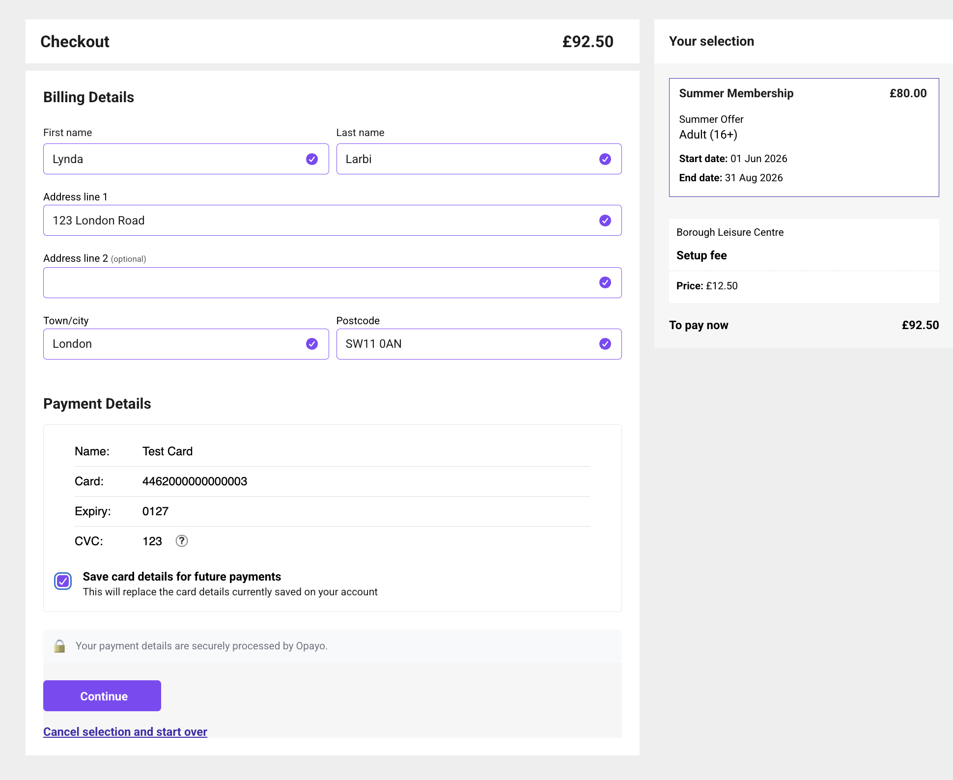This screenshot has height=780, width=953.
Task: Click the Continue button
Action: (102, 696)
